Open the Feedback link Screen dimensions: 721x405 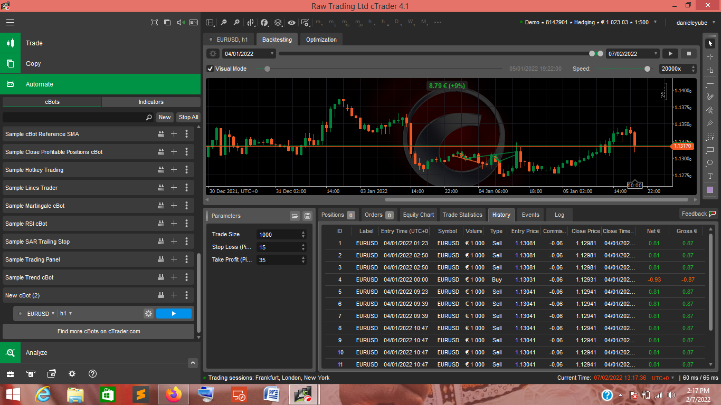[698, 214]
